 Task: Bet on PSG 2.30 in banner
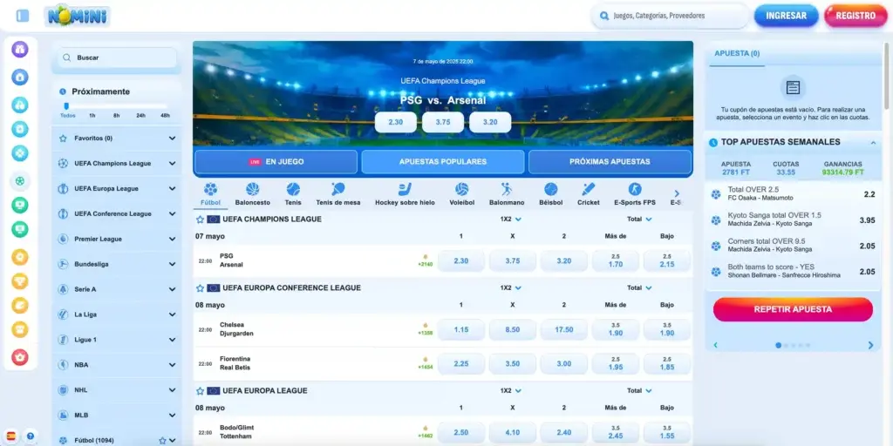tap(396, 122)
